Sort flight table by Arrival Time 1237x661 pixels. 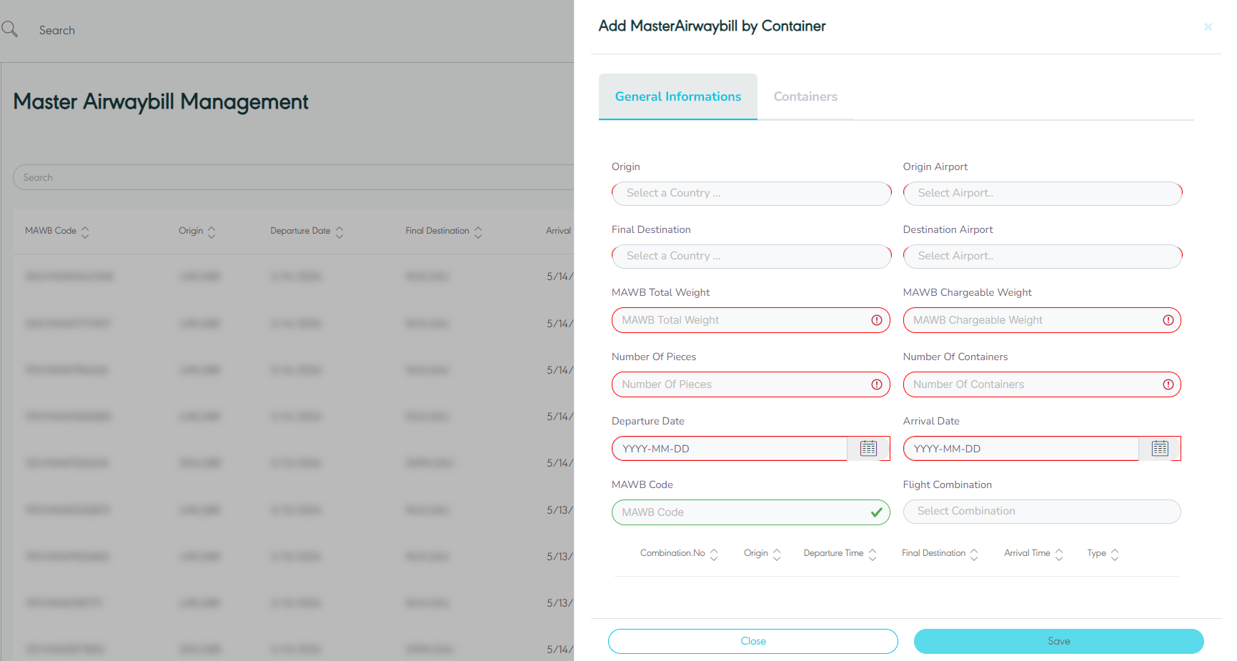[1059, 555]
